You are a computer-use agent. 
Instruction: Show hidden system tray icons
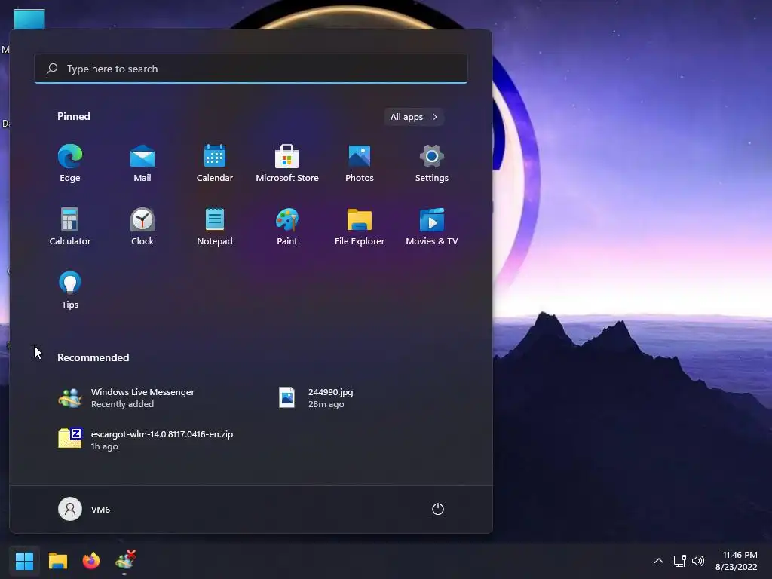(x=658, y=561)
